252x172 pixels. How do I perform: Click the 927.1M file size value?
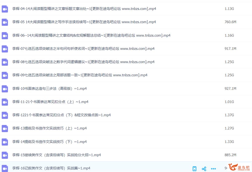click(230, 88)
